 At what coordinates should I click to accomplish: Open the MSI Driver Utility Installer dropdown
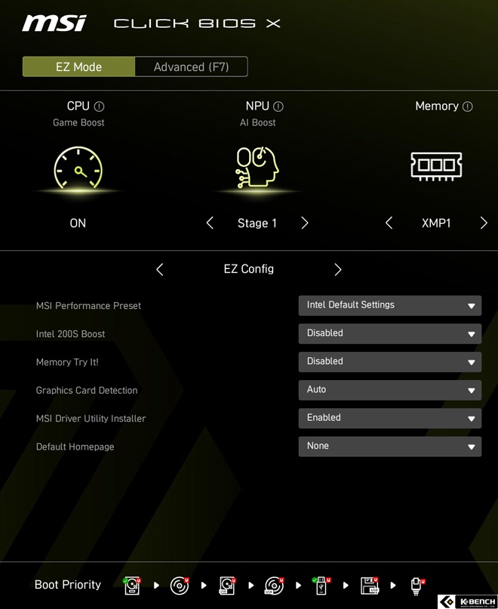[x=390, y=419]
